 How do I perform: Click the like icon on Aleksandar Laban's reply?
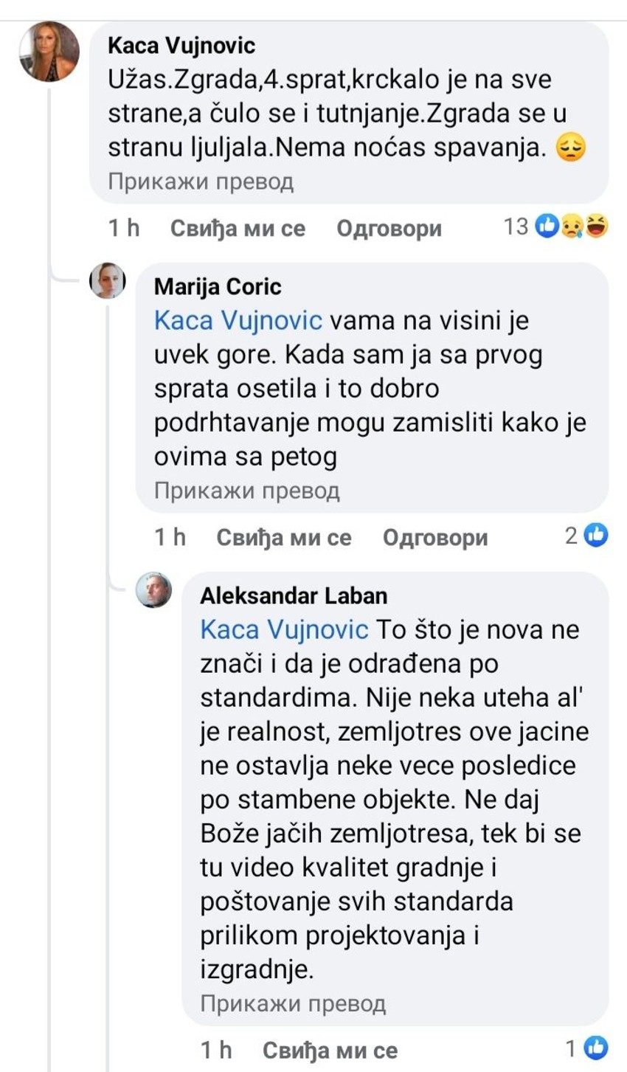click(x=596, y=1047)
